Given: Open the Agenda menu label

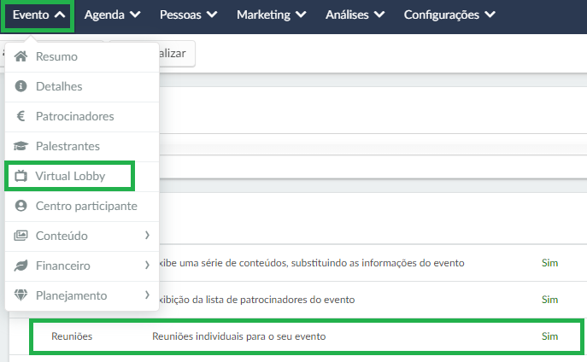Looking at the screenshot, I should pos(104,15).
